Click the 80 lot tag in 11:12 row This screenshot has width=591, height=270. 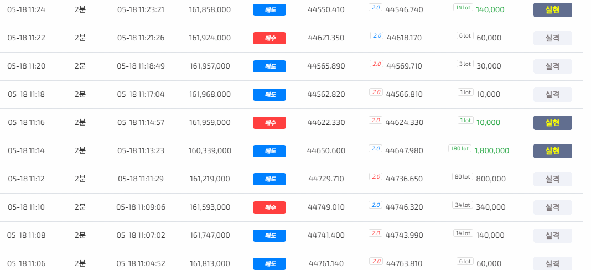(x=463, y=176)
